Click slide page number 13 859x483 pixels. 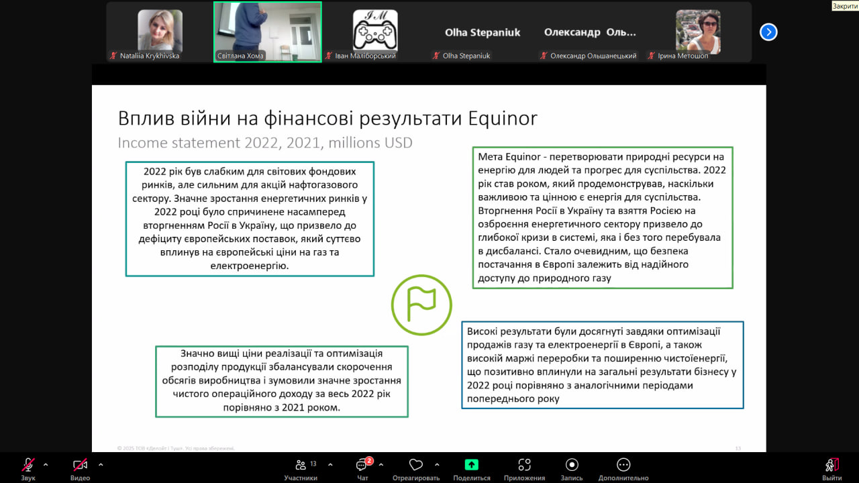pos(738,448)
